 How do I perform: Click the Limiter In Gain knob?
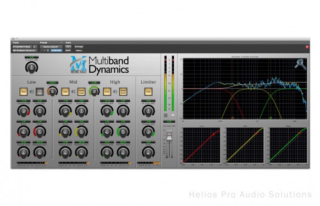pos(148,111)
